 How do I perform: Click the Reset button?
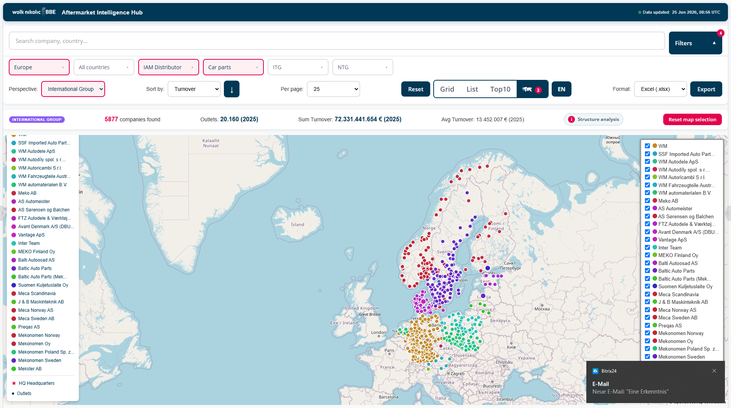click(416, 89)
